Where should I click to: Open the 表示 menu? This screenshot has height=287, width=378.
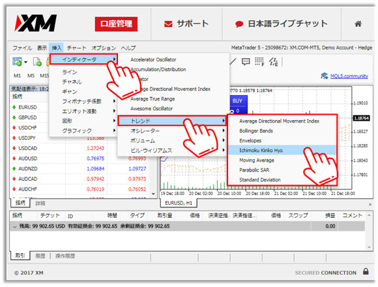click(42, 48)
